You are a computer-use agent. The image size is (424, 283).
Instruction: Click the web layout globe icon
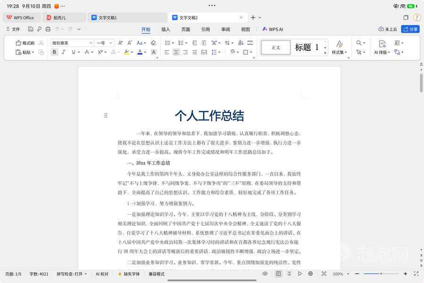[x=310, y=274]
